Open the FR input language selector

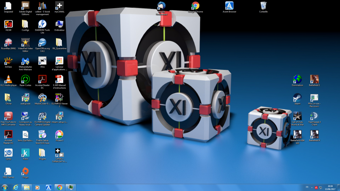pyautogui.click(x=307, y=187)
